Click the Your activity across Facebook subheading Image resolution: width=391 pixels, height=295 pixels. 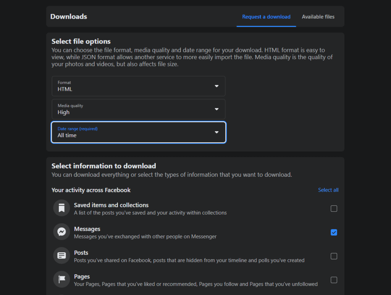(91, 190)
